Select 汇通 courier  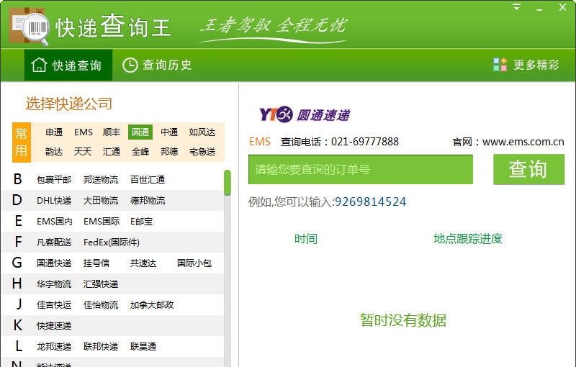112,152
